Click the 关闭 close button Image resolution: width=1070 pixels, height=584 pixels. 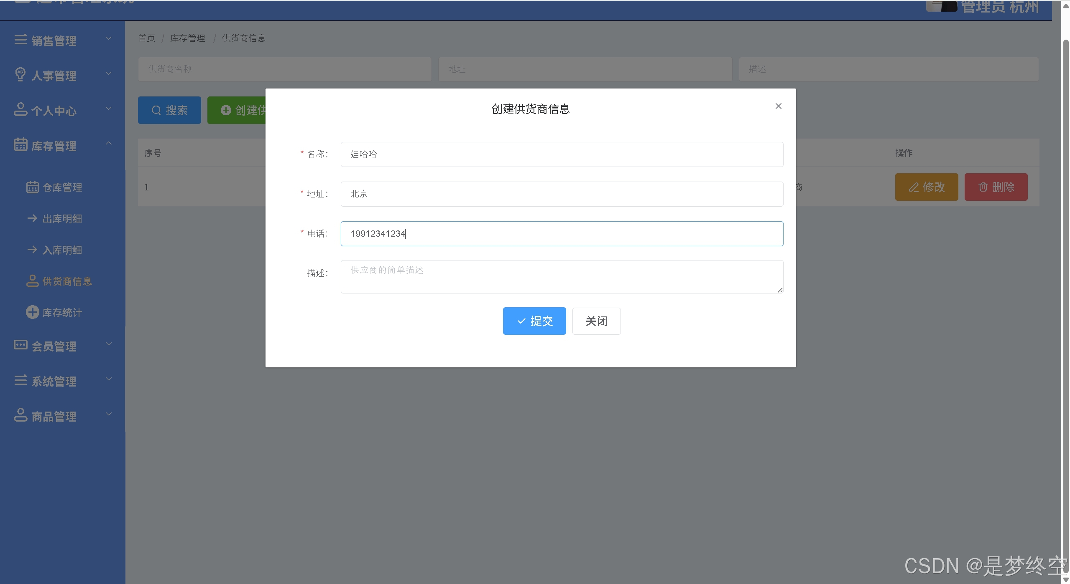tap(596, 321)
